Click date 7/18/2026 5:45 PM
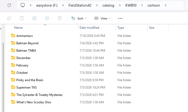This screenshot has width=188, height=112. [92, 36]
